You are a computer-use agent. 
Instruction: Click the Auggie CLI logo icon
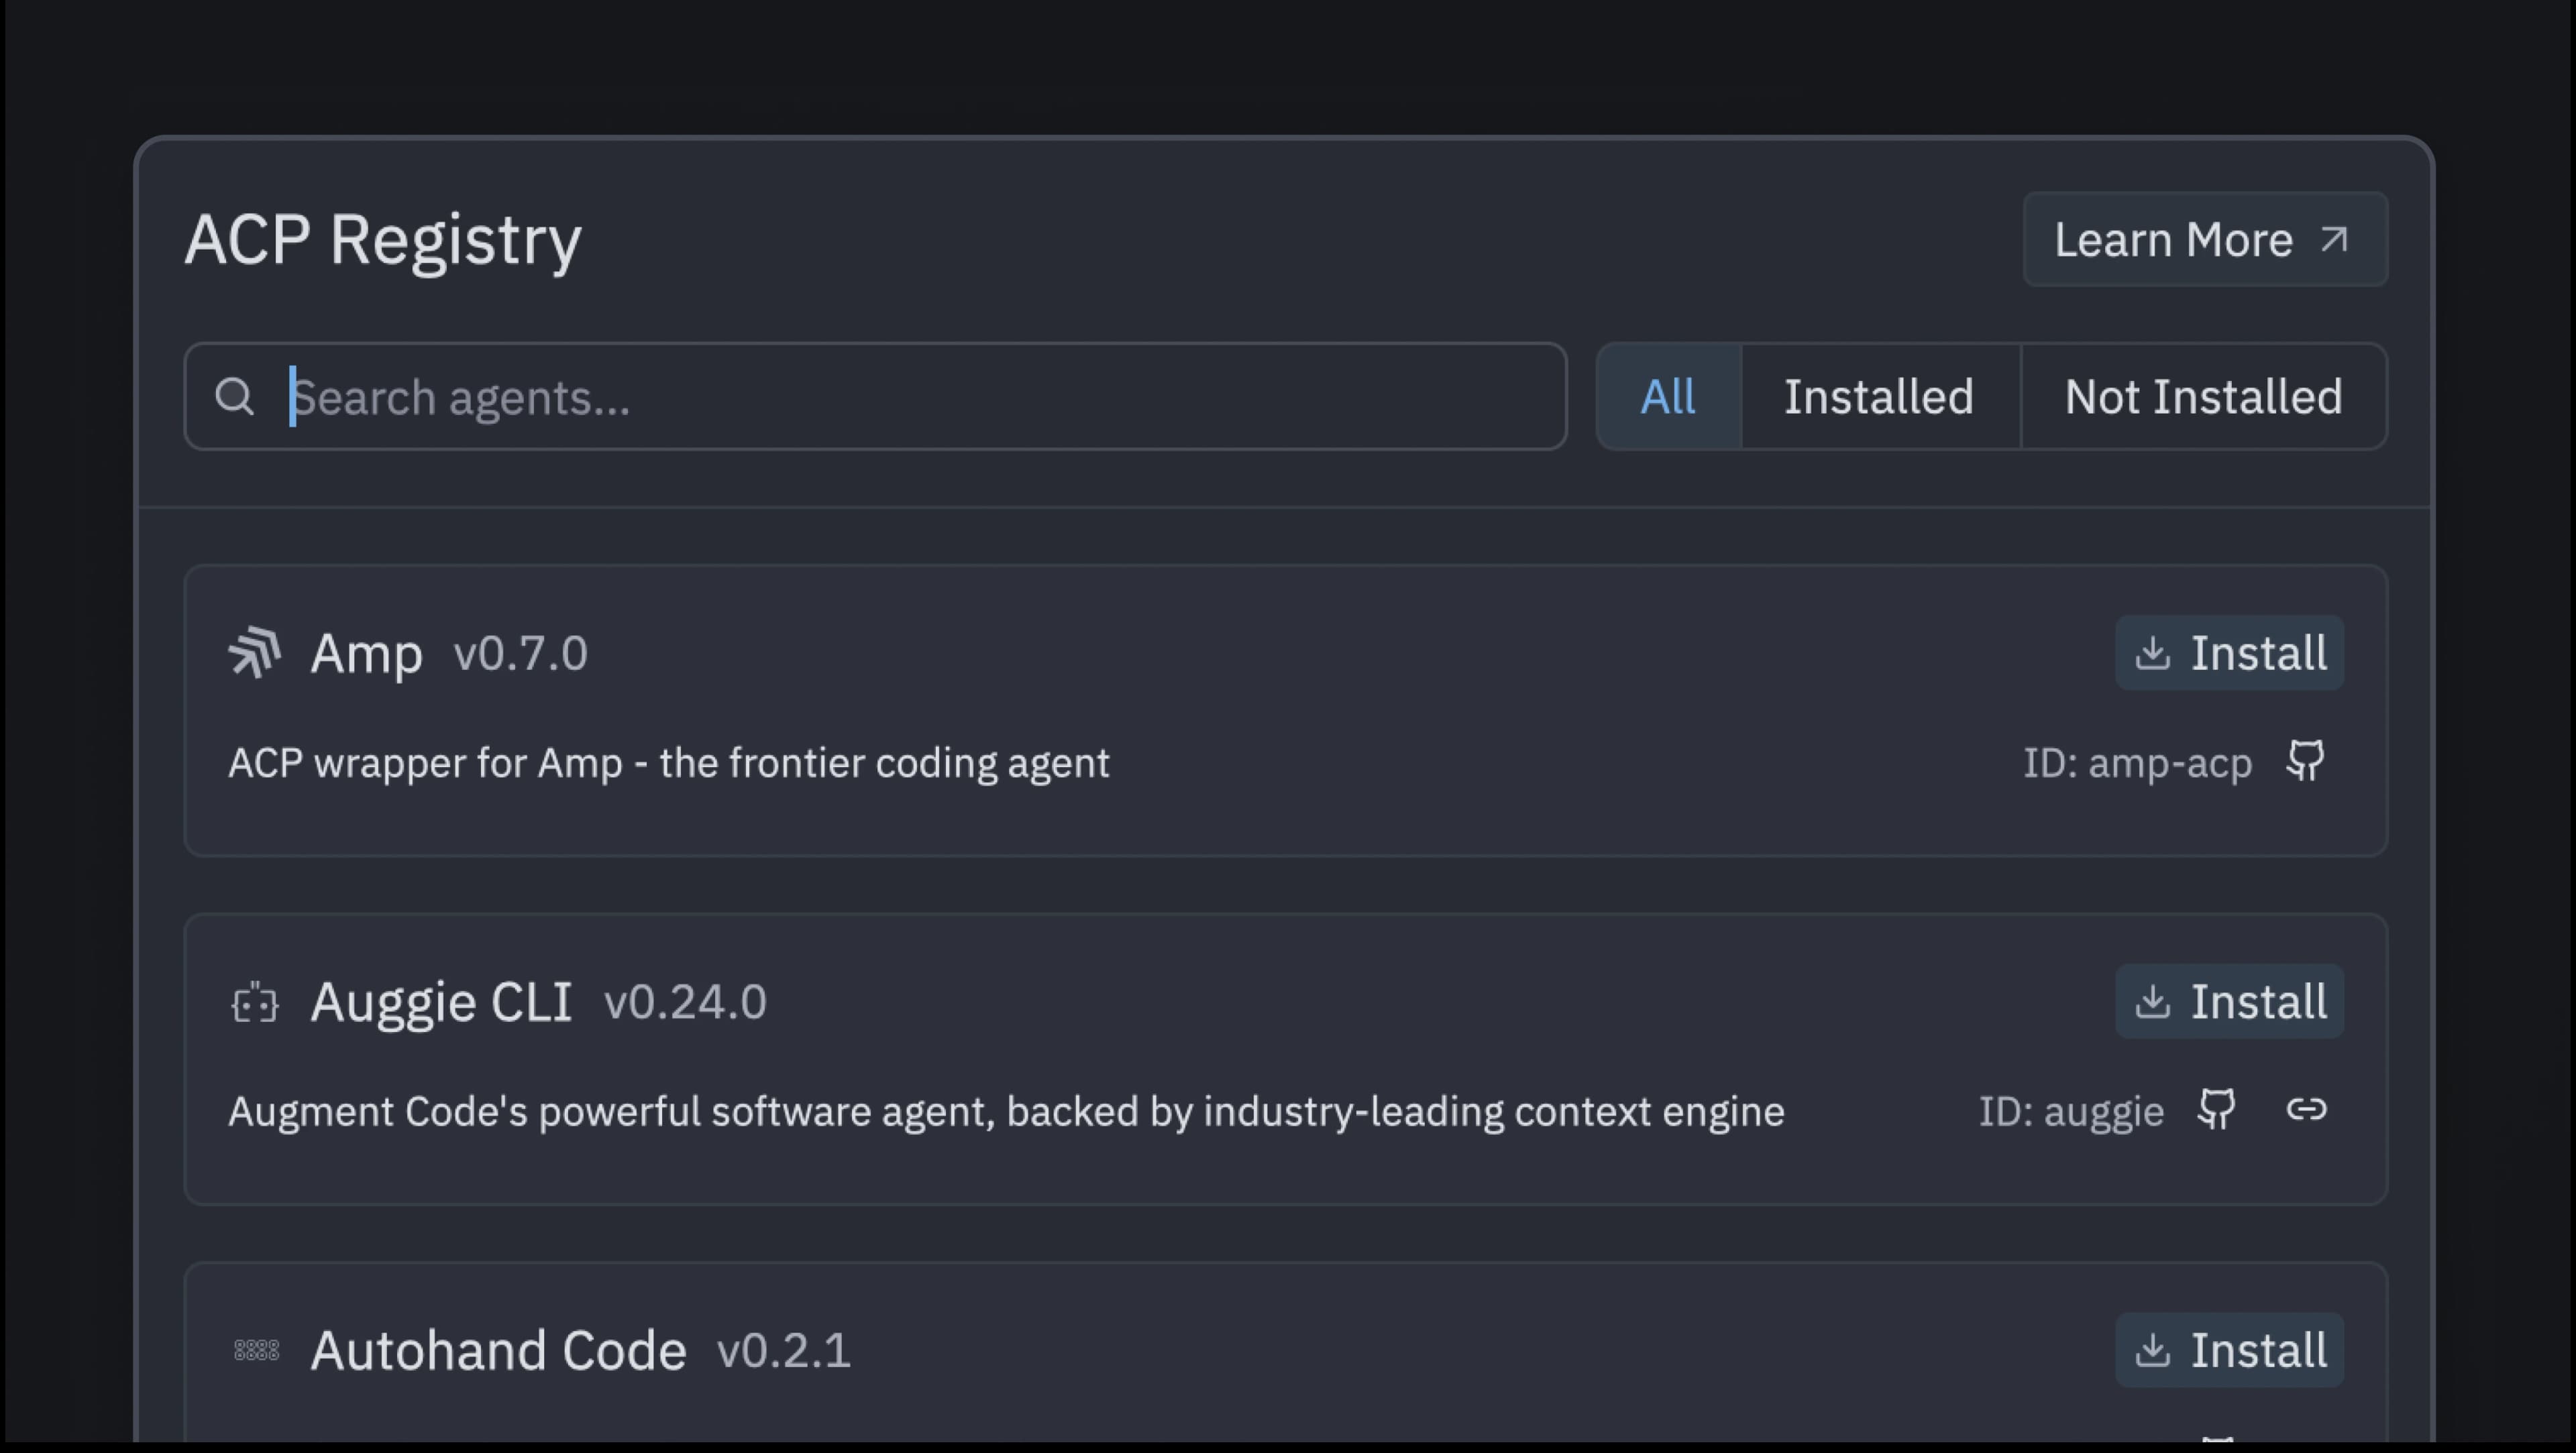254,1002
